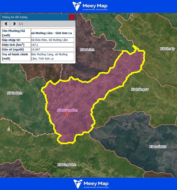Image resolution: width=177 pixels, height=190 pixels.
Task: Click the xã Mường Lầm - tỉnh Sơn La header cell
Action: pyautogui.click(x=52, y=33)
